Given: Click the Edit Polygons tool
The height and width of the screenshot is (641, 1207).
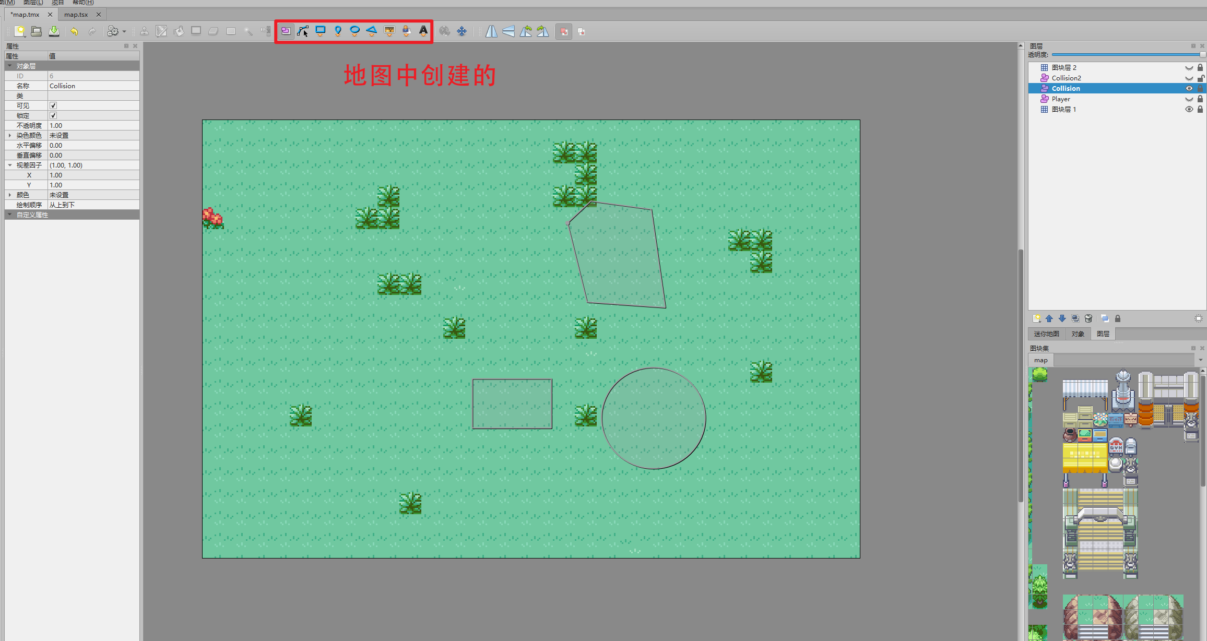Looking at the screenshot, I should coord(303,31).
